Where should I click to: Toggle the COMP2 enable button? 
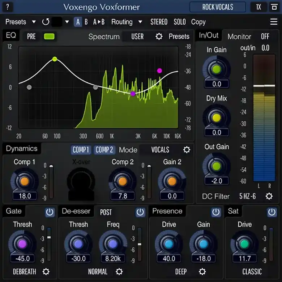(104, 150)
